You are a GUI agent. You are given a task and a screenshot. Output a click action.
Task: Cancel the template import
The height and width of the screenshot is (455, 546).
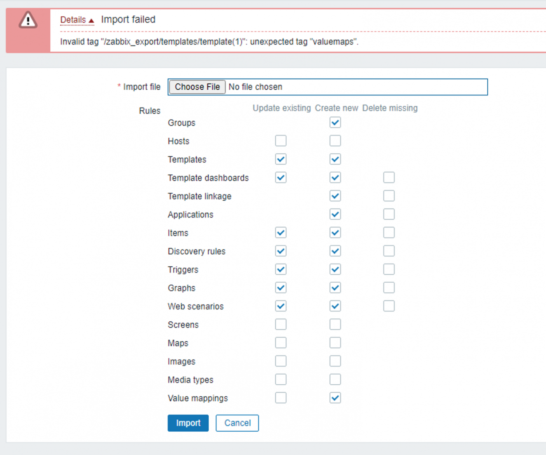tap(237, 423)
